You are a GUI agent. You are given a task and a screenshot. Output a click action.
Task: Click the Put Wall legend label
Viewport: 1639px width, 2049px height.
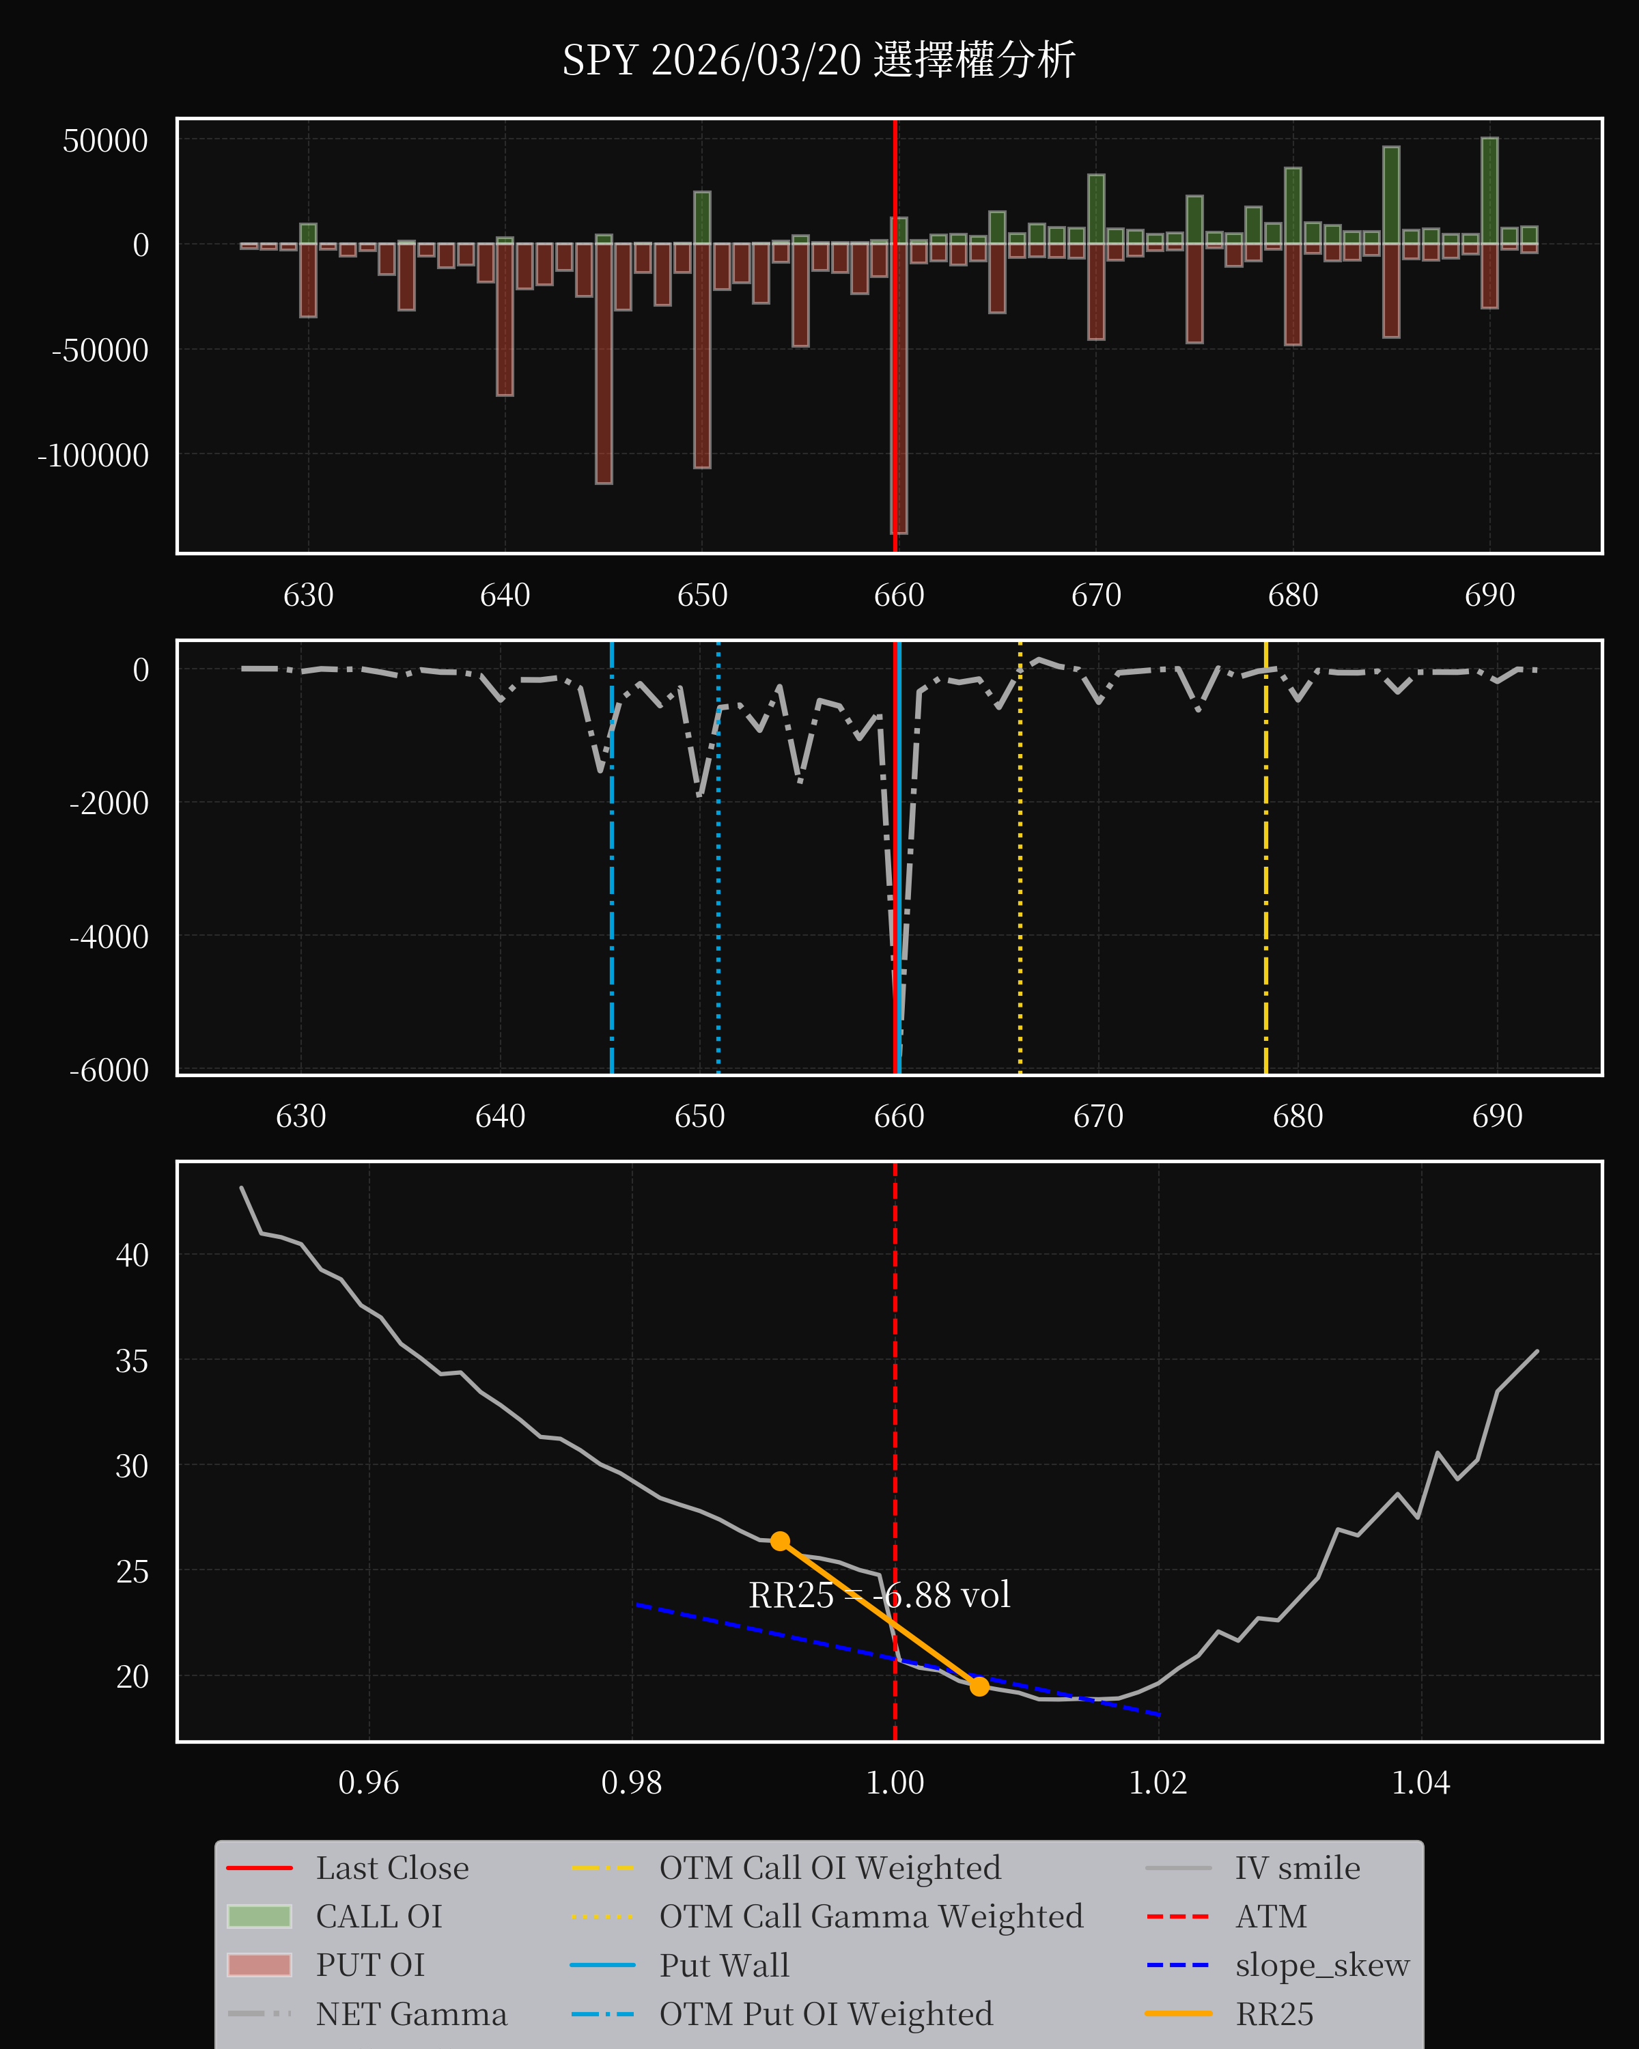coord(725,1966)
